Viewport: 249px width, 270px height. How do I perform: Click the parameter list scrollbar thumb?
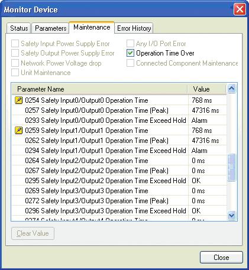(x=232, y=167)
